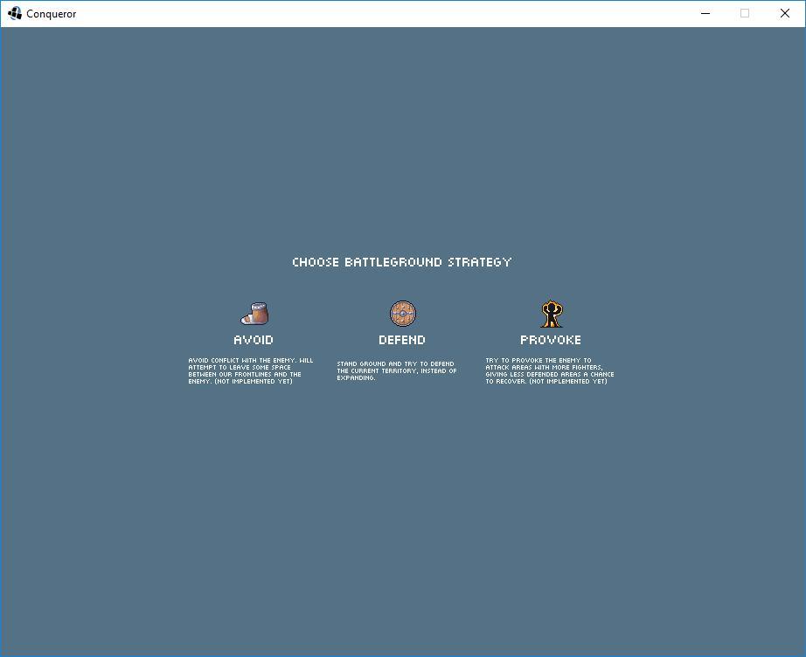Image resolution: width=806 pixels, height=657 pixels.
Task: Click the 'Choose Battleground Strategy' heading
Action: coord(402,262)
